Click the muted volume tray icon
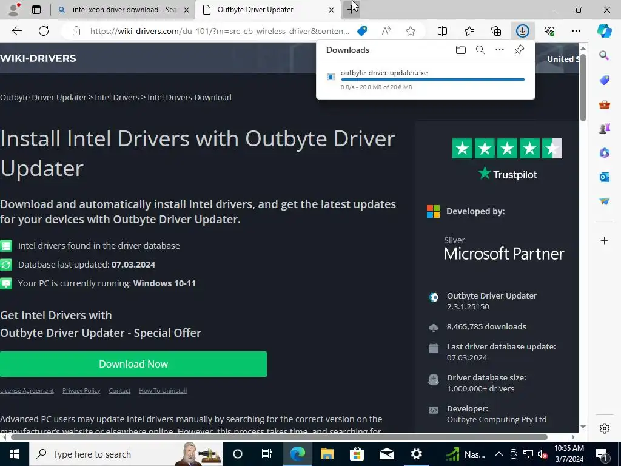 [x=542, y=454]
